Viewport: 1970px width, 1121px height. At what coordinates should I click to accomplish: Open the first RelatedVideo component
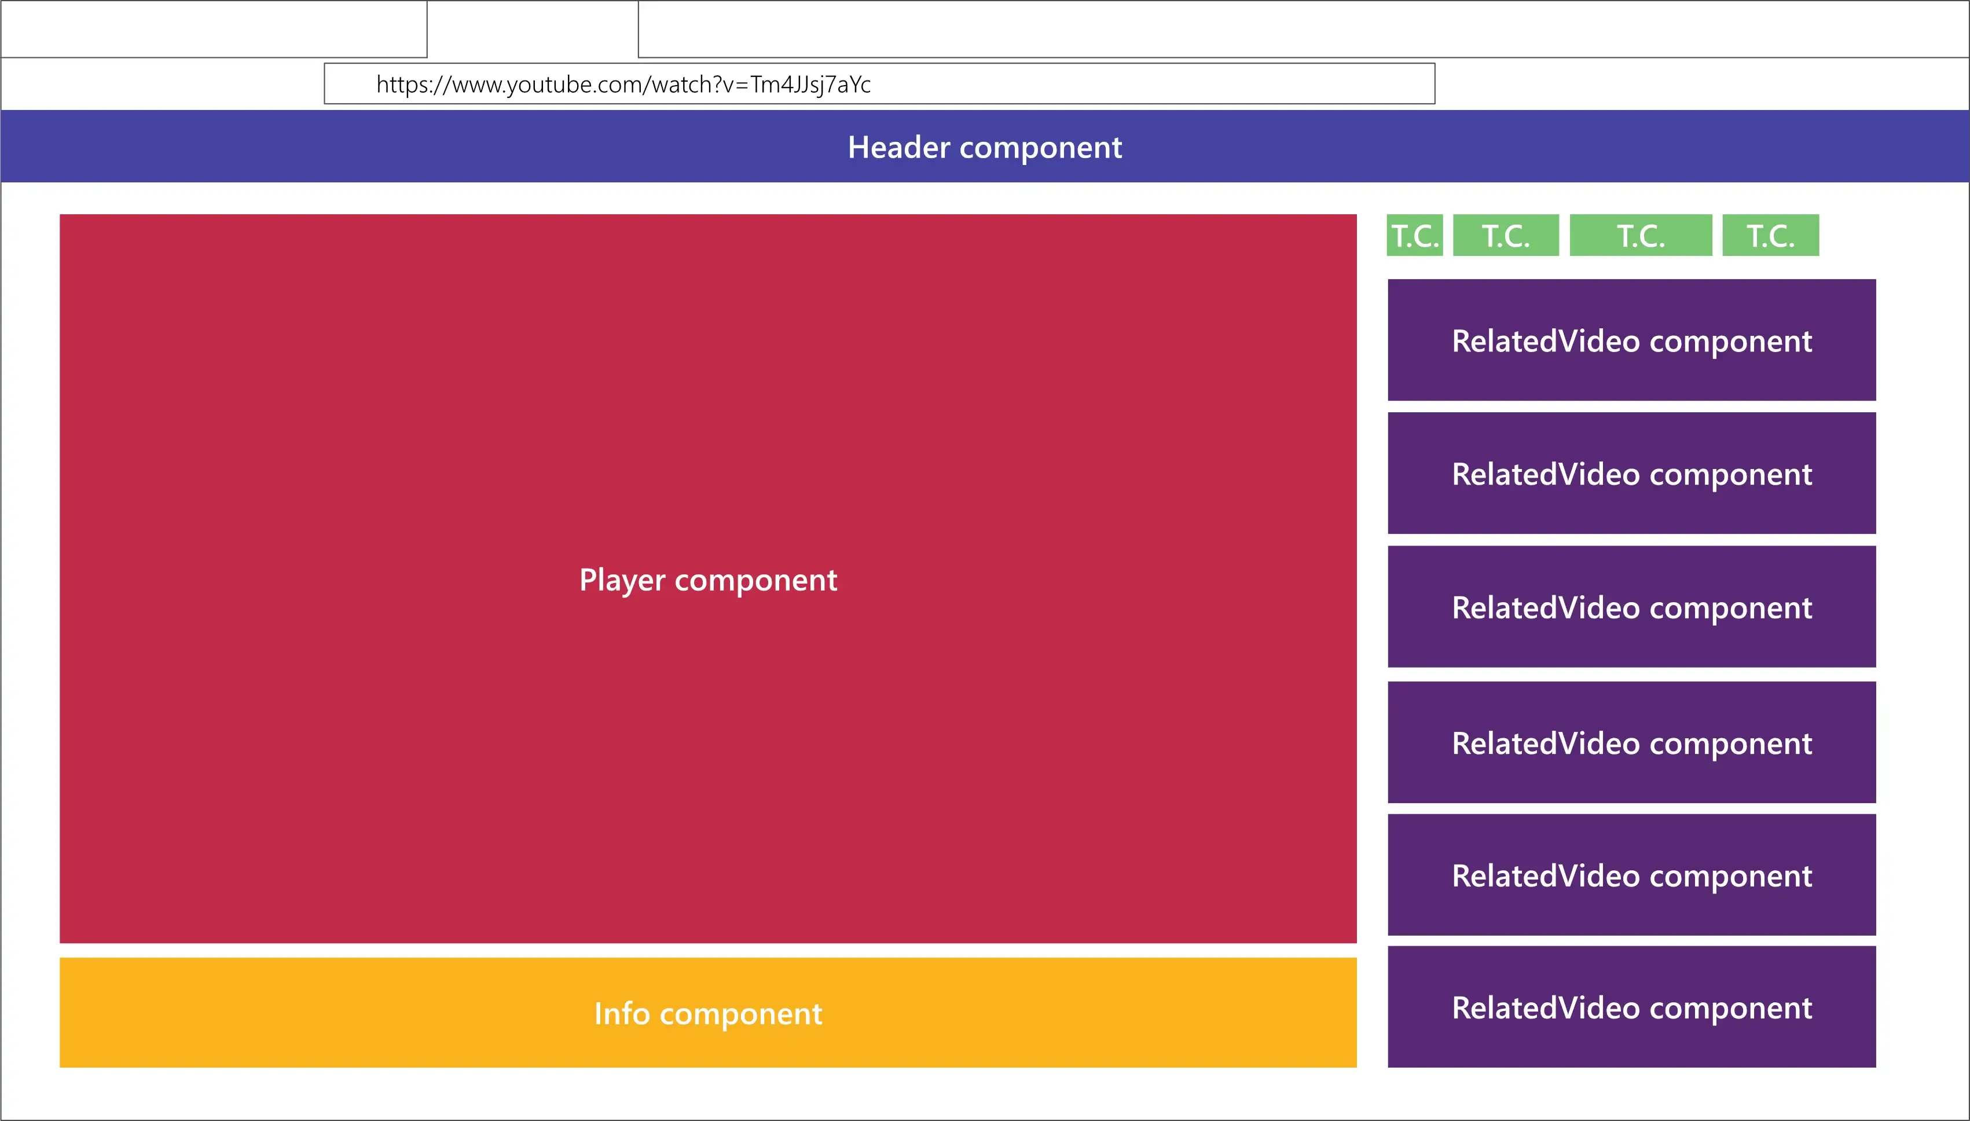[x=1631, y=339]
